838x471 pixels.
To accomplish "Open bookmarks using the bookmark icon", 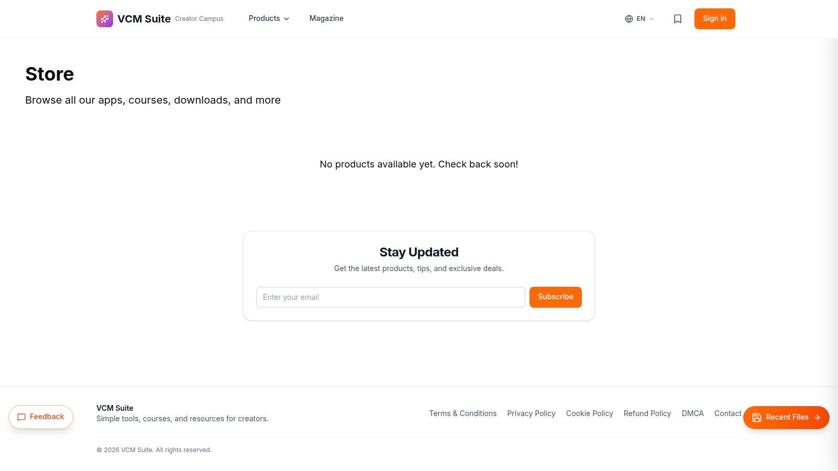I will tap(677, 19).
